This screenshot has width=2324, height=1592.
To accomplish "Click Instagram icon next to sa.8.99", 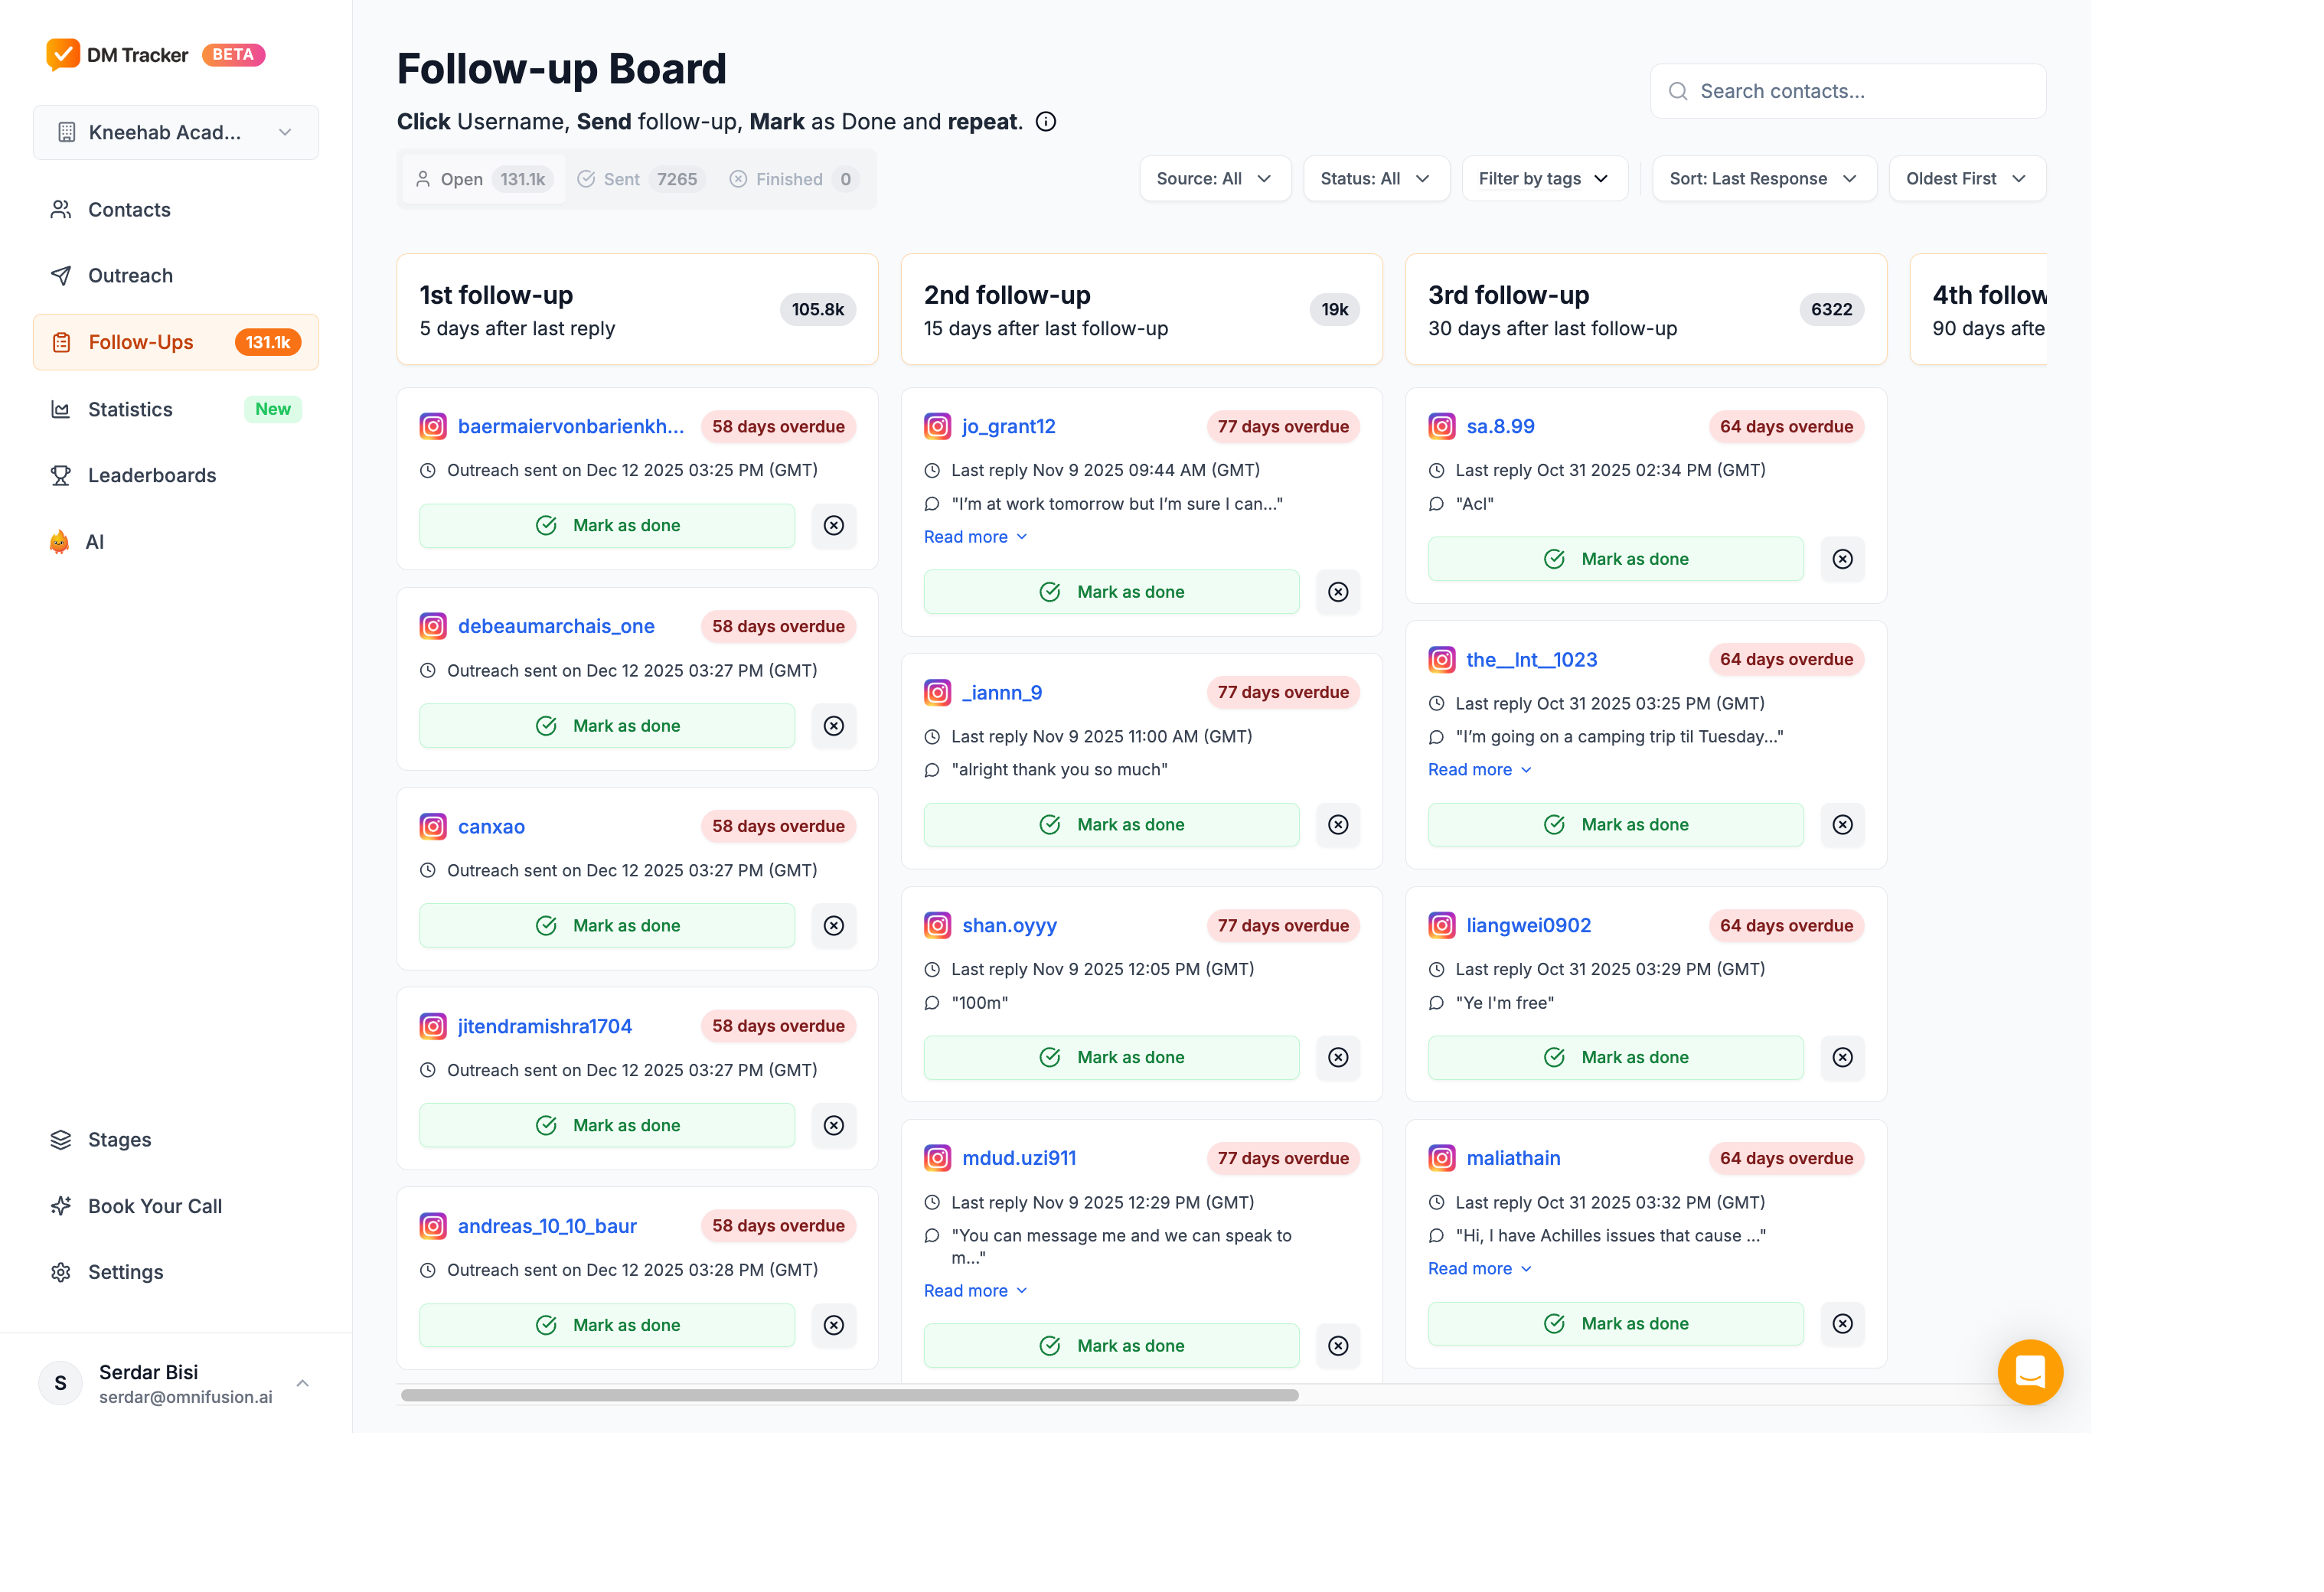I will pos(1441,427).
